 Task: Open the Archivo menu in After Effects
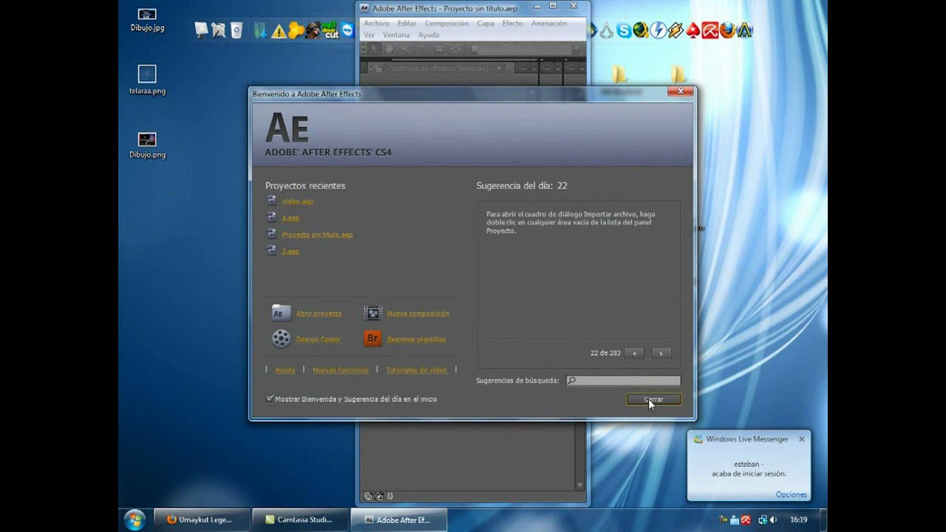point(376,24)
